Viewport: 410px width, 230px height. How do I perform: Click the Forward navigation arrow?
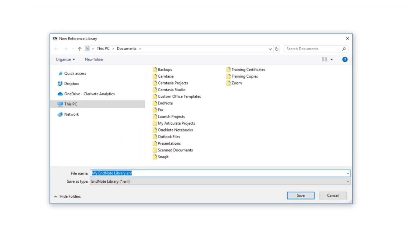(x=65, y=49)
